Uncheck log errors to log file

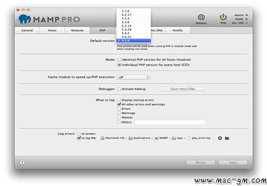coord(79,138)
